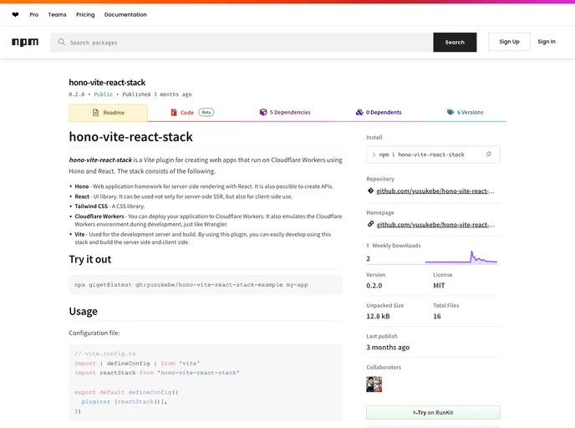Click the weekly downloads sparkline chart
The height and width of the screenshot is (428, 575).
click(x=461, y=257)
